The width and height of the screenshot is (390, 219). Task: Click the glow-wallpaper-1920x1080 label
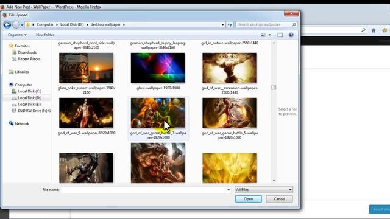point(158,88)
